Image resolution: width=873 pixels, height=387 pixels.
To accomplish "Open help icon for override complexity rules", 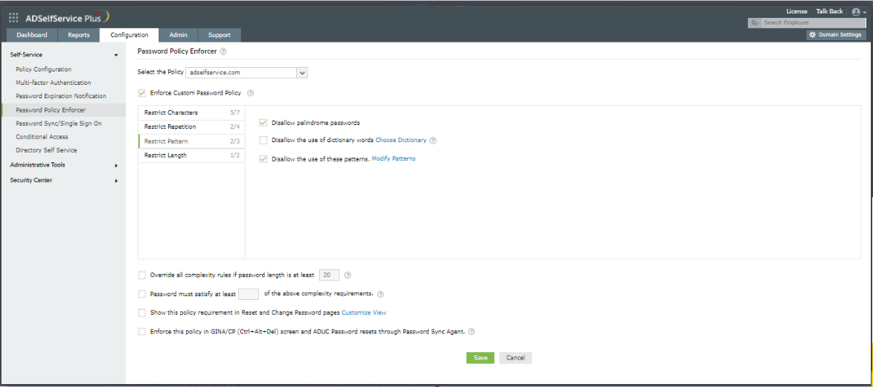I will (x=348, y=275).
